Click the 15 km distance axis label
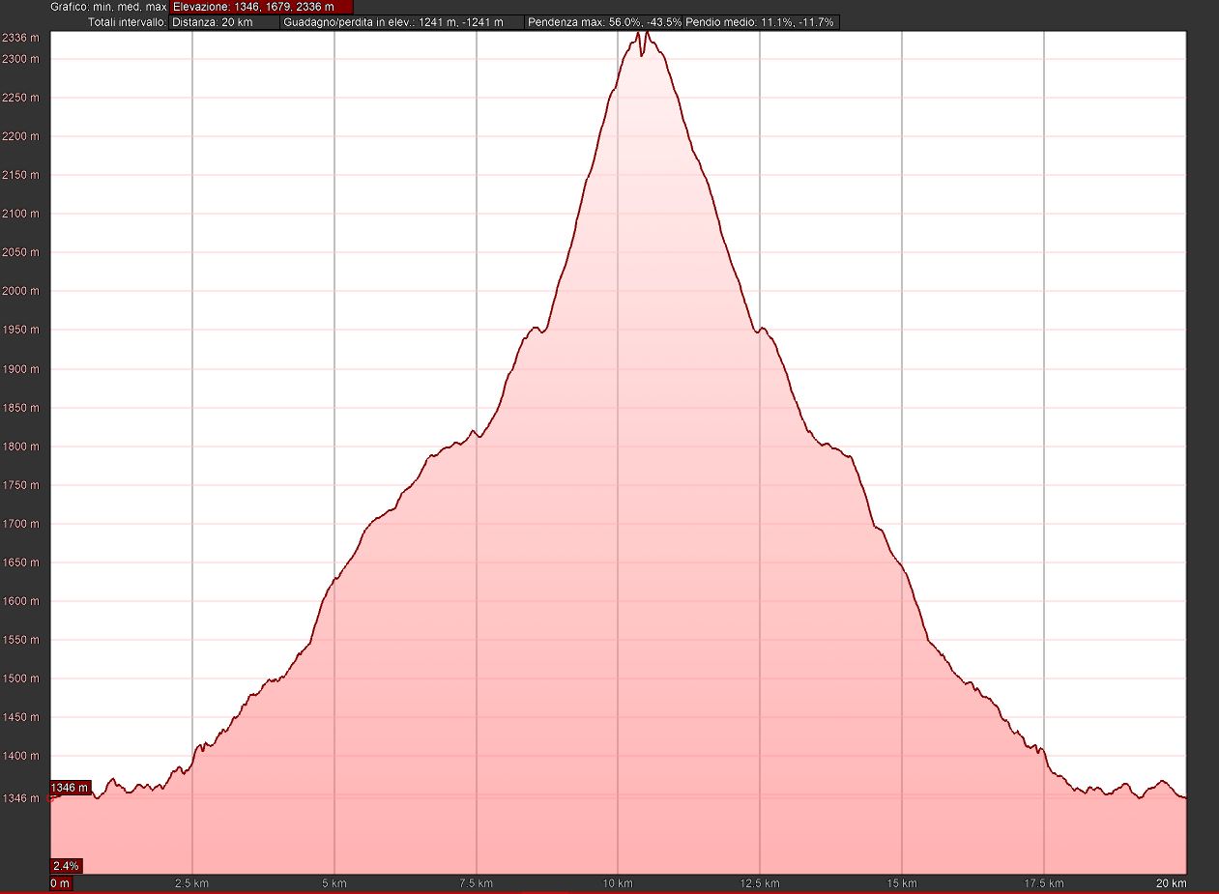Viewport: 1219px width, 894px height. pyautogui.click(x=902, y=883)
